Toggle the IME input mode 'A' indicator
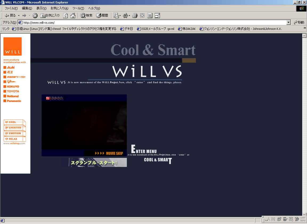 (x=269, y=219)
